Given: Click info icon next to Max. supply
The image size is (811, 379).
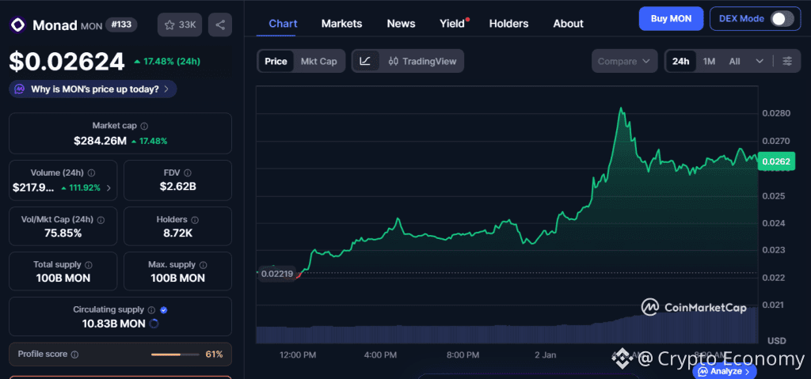Looking at the screenshot, I should click(204, 265).
